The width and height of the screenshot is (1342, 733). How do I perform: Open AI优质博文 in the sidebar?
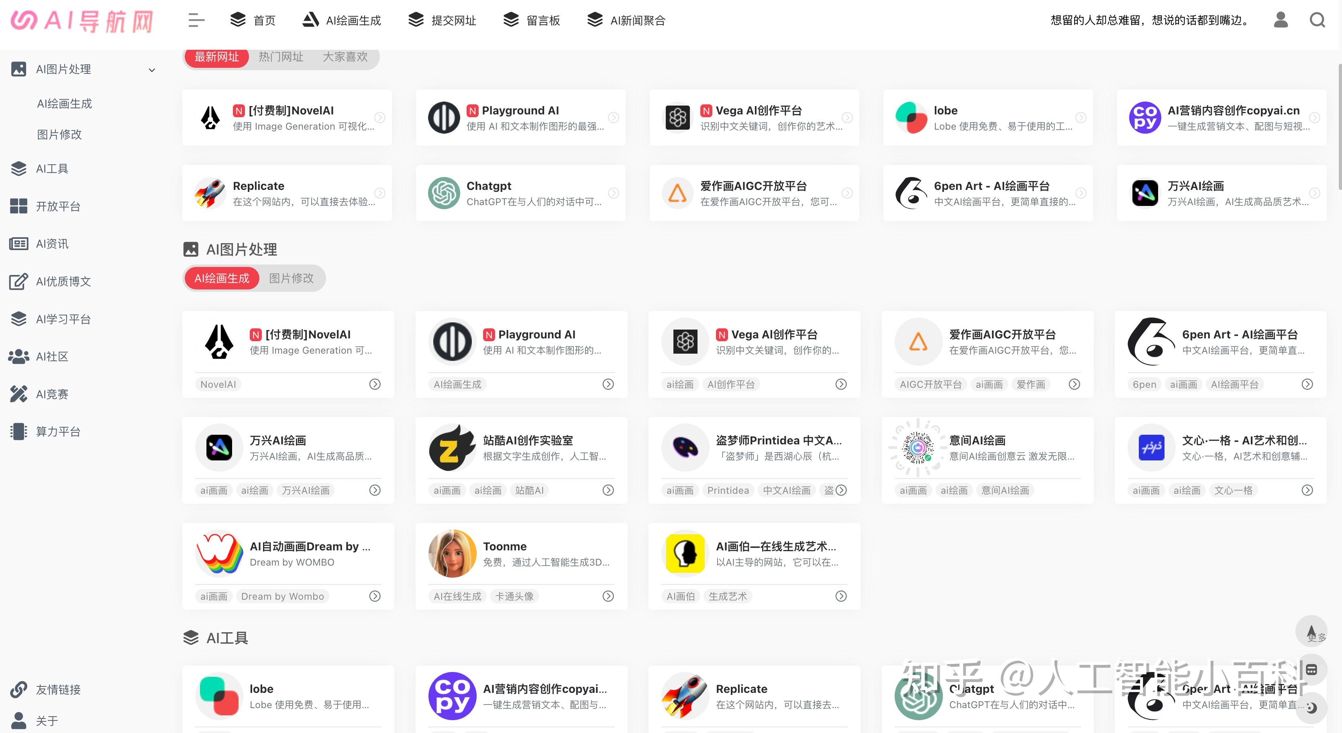point(63,282)
